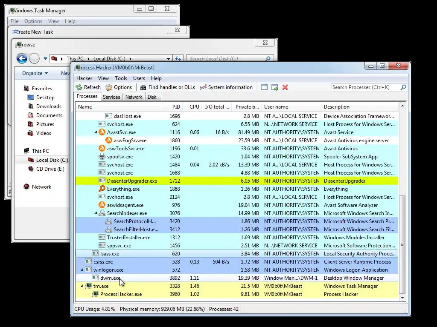This screenshot has width=437, height=327.
Task: Sort by the Private bytes column header
Action: [x=247, y=107]
